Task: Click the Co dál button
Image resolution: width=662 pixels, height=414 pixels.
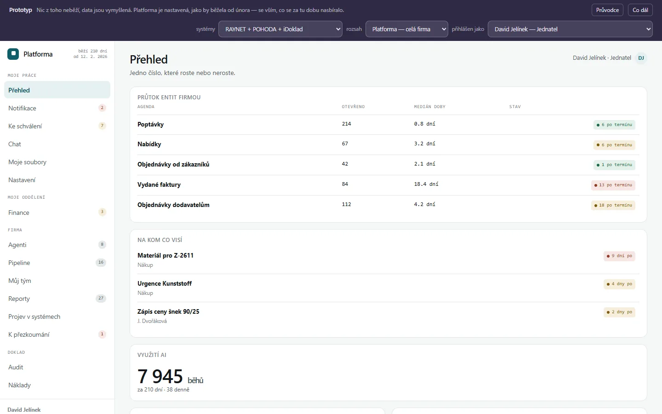Action: [x=640, y=10]
